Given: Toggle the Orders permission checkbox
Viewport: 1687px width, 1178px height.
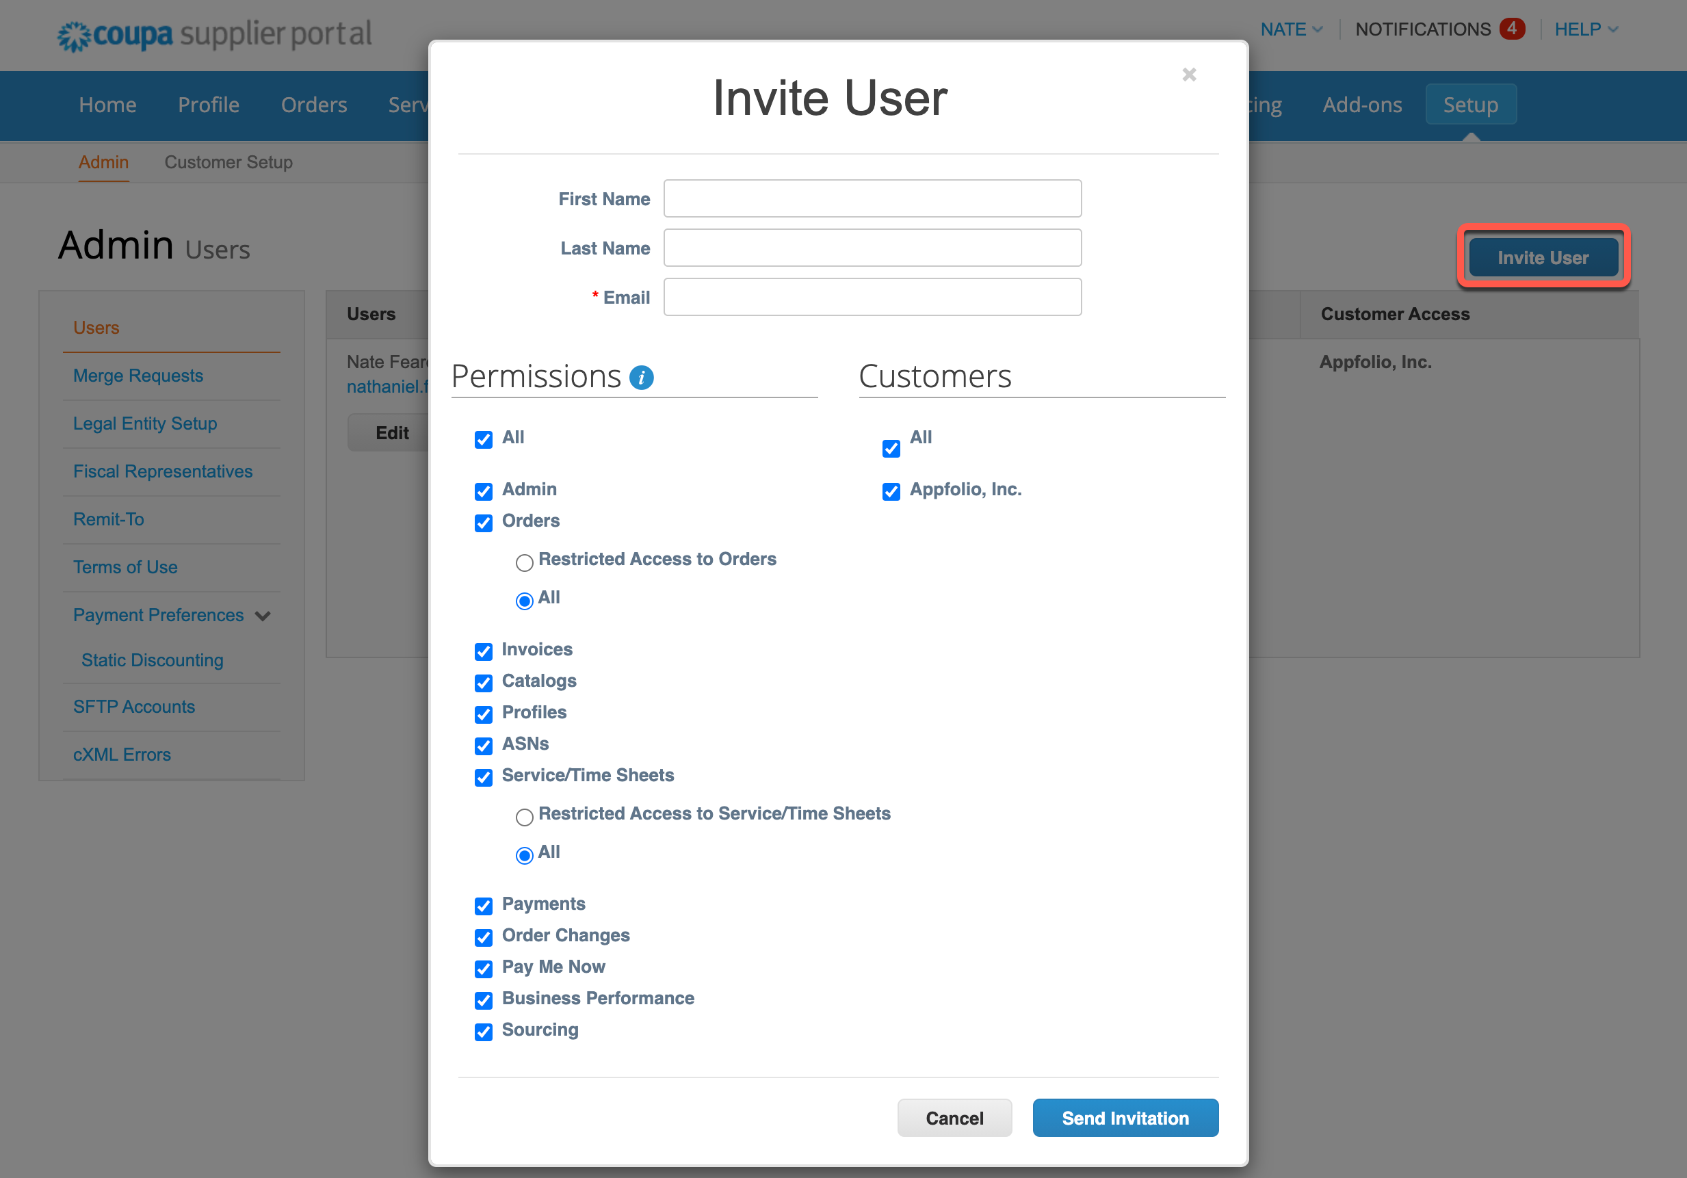Looking at the screenshot, I should [x=484, y=523].
